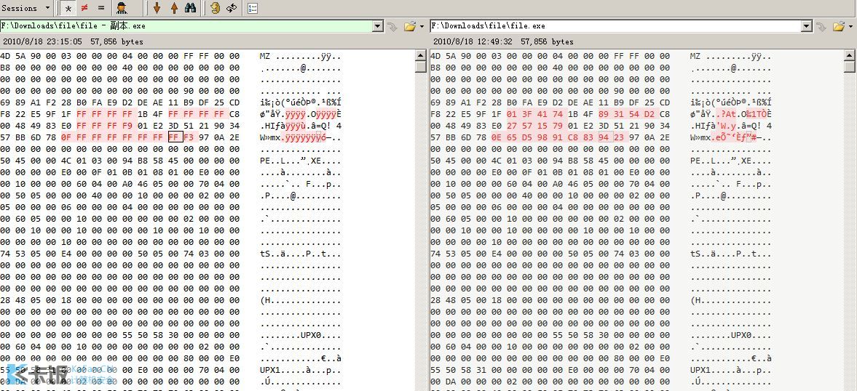Open Find using the binoculars icon

click(x=190, y=8)
